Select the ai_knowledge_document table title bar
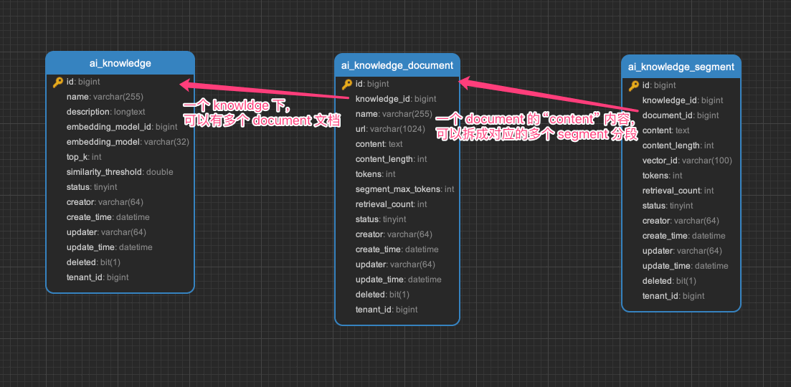This screenshot has height=387, width=791. click(x=397, y=65)
